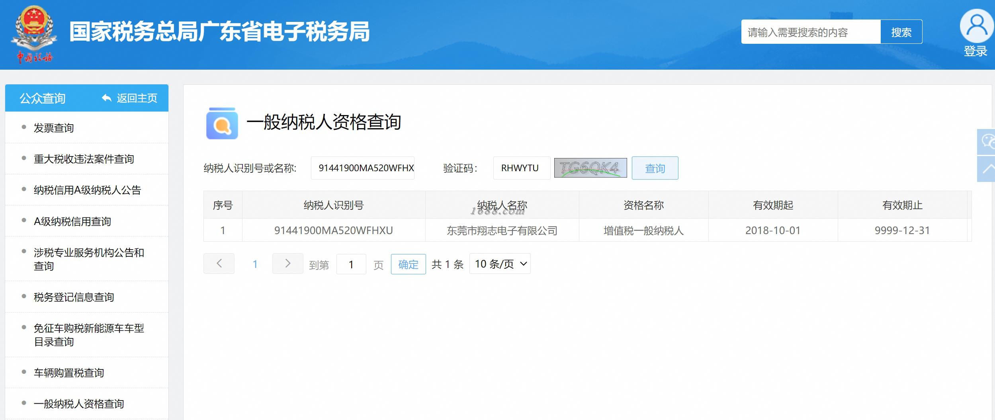Screen dimensions: 995x420
Task: Click the 查询 query button
Action: coord(655,168)
